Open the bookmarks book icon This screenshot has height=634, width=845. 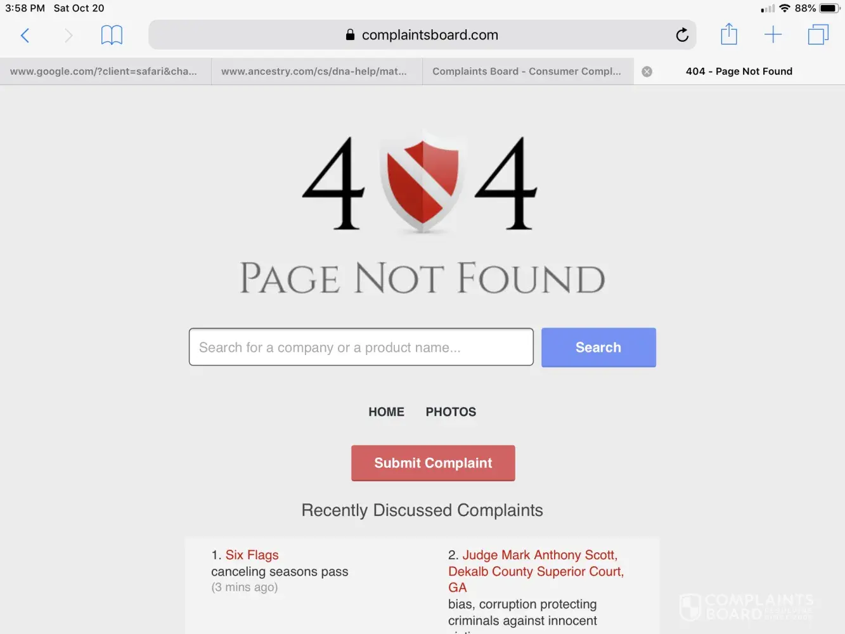point(112,35)
